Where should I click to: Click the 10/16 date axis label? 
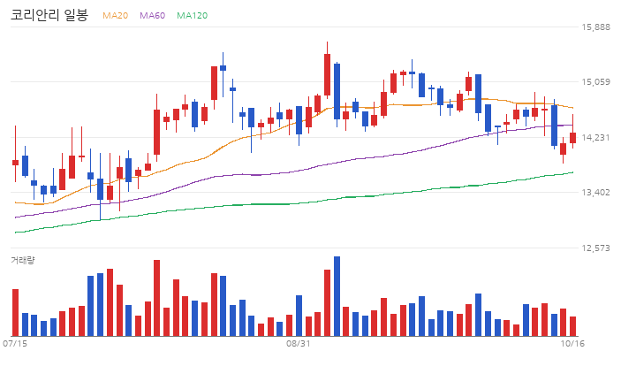tap(572, 344)
